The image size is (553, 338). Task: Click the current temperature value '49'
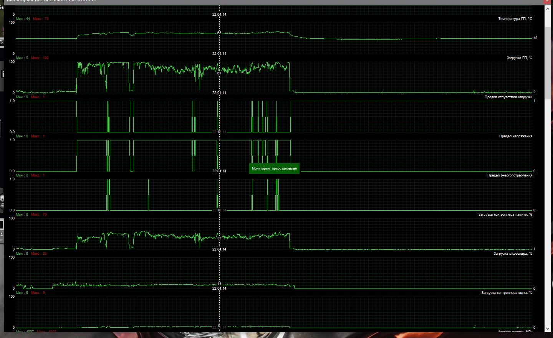(x=535, y=38)
